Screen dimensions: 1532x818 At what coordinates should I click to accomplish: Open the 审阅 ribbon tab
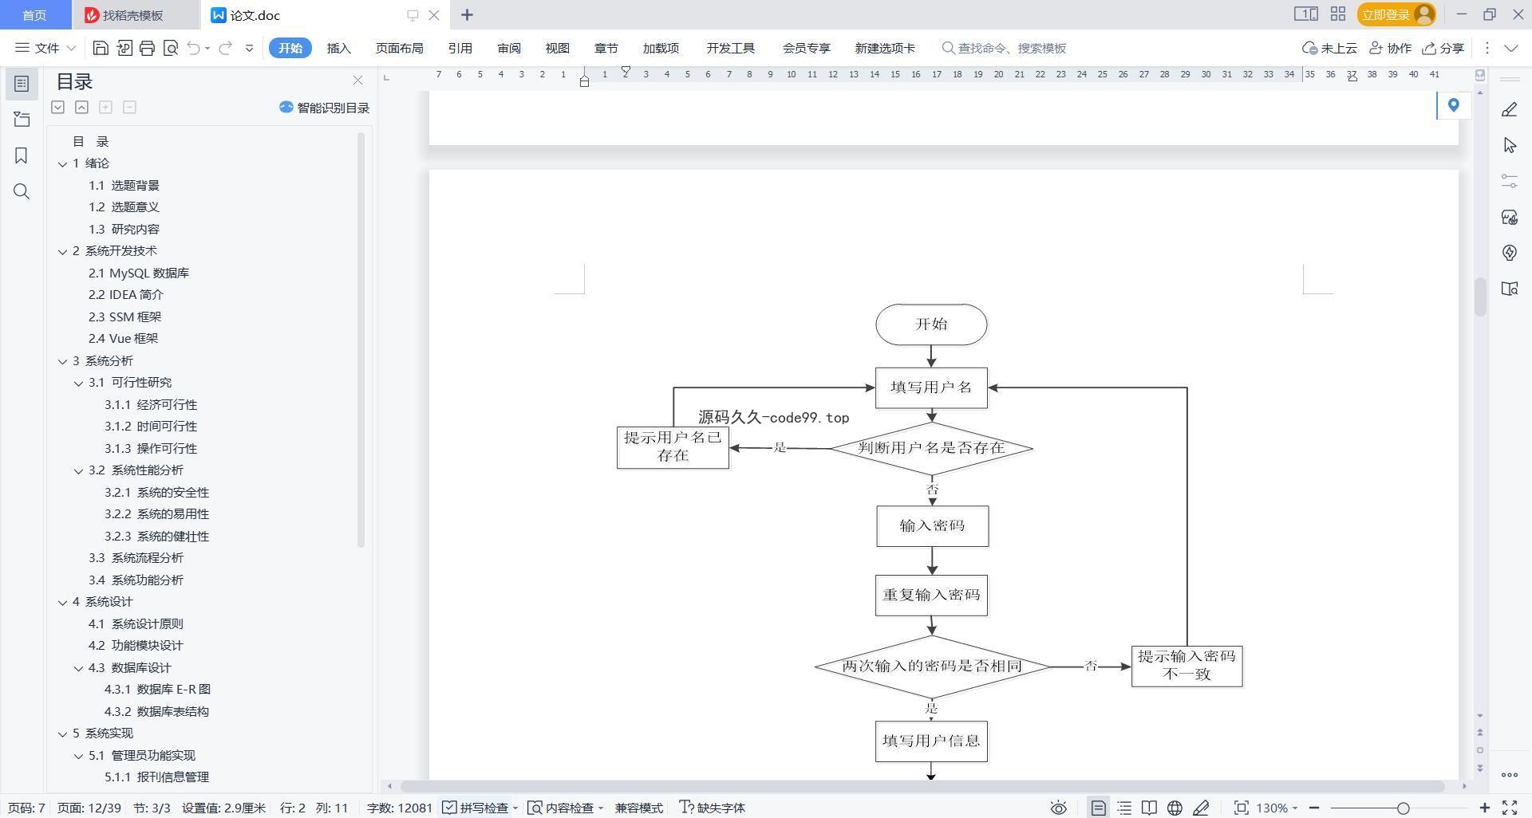pos(509,48)
